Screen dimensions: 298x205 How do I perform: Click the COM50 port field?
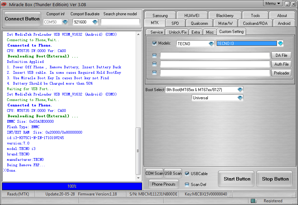53,22
